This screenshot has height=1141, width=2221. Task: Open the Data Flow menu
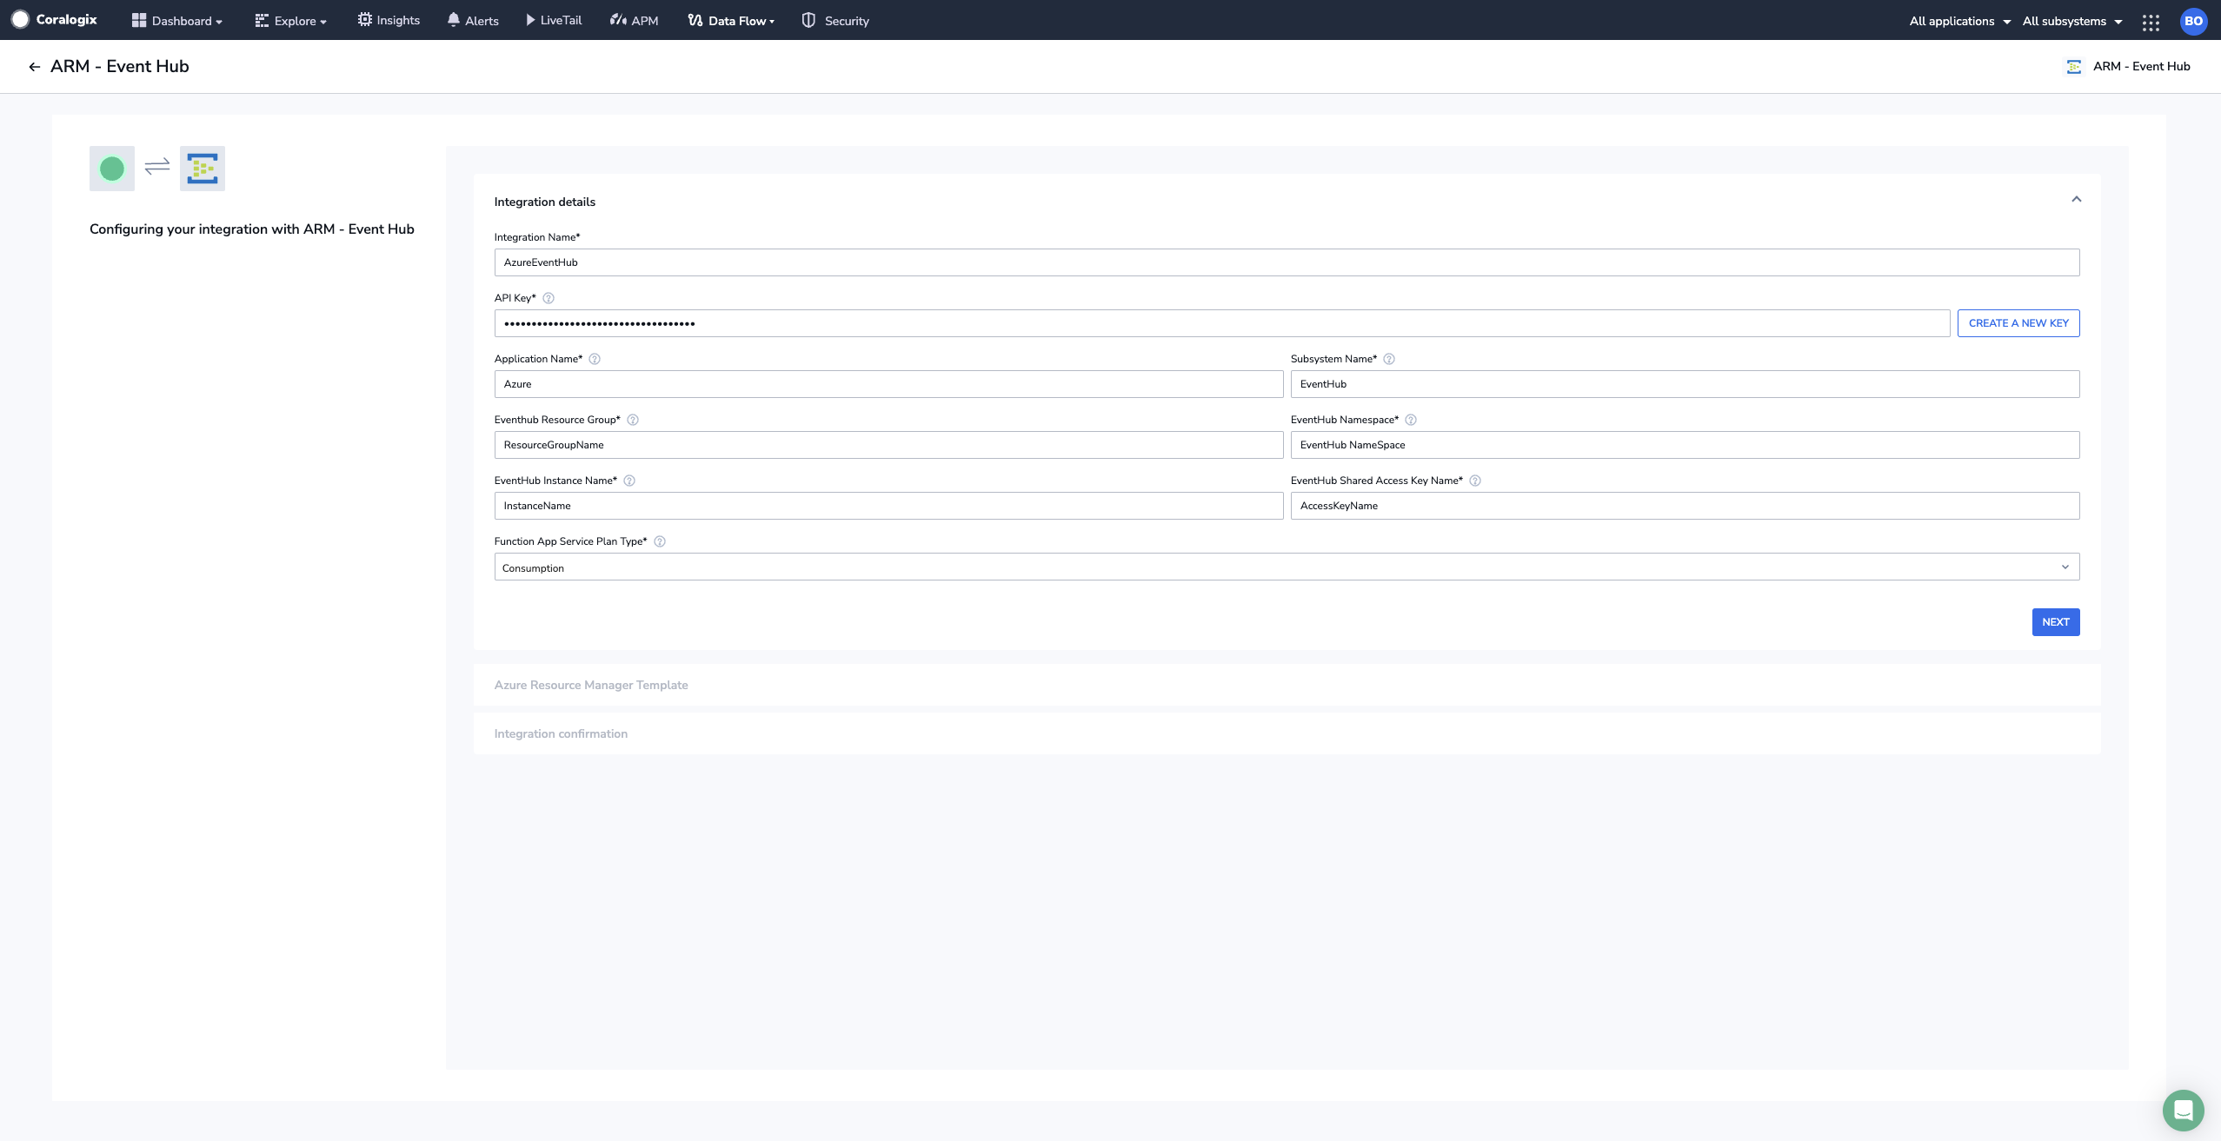[x=731, y=21]
